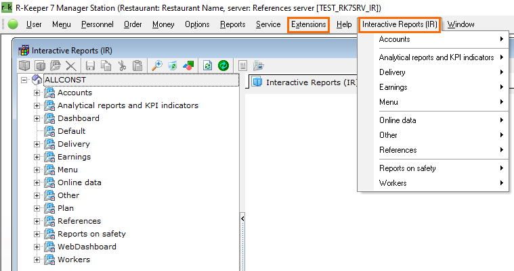Image resolution: width=514 pixels, height=271 pixels.
Task: Open Earnings submenu in dropdown menu
Action: pos(433,87)
